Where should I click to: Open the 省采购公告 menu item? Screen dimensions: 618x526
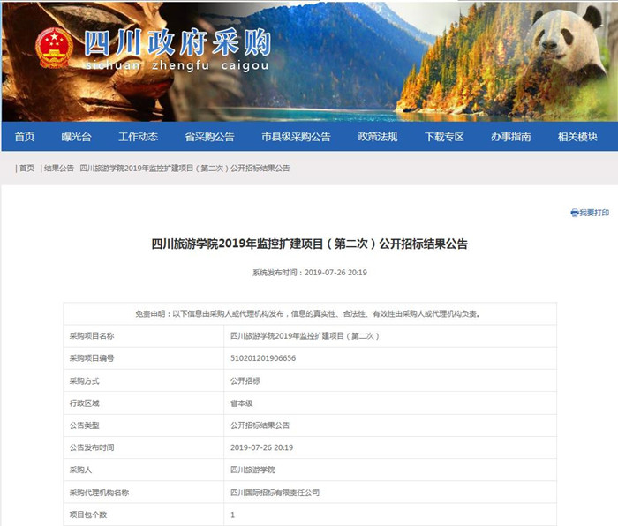coord(210,137)
